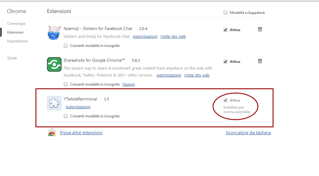
Task: Click the green Shareaholic extension icon
Action: pyautogui.click(x=54, y=64)
